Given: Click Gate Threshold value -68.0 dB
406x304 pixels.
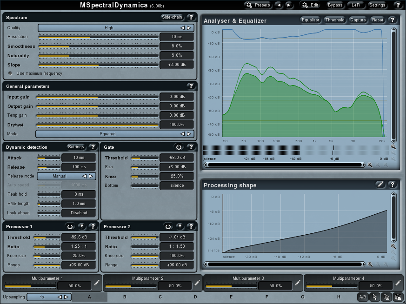Looking at the screenshot, I should point(177,158).
